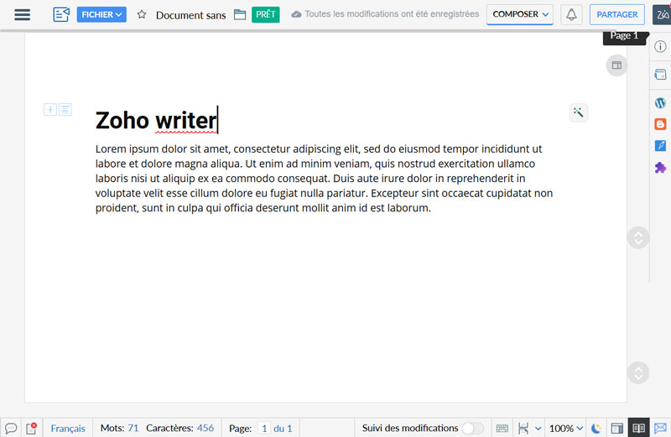
Task: Open the blue pen sign icon
Action: [660, 145]
